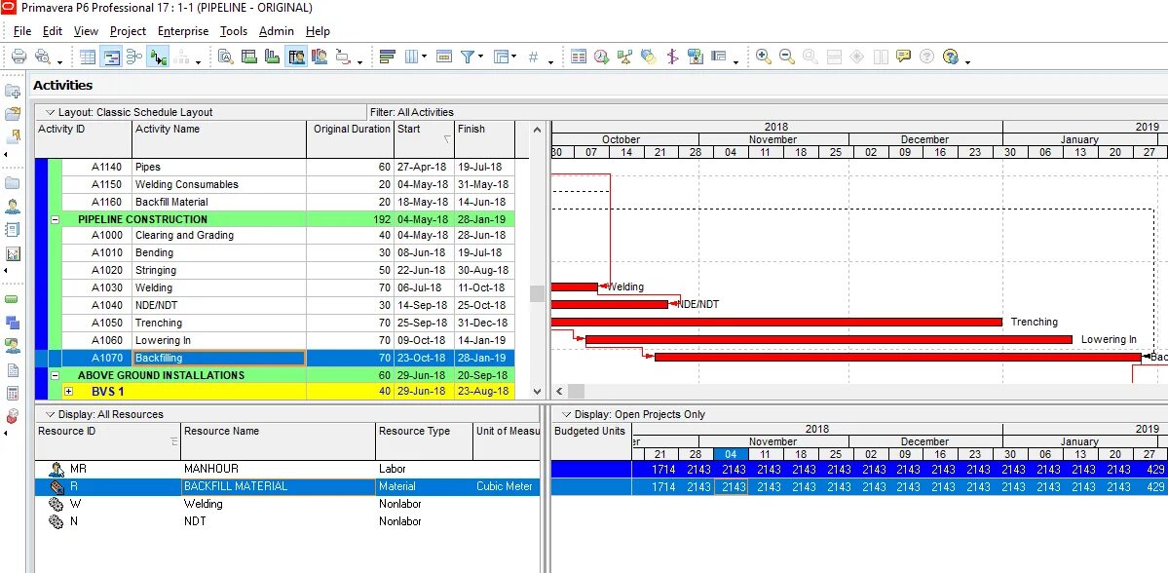The height and width of the screenshot is (573, 1168).
Task: Open Print Preview from toolbar
Action: pyautogui.click(x=43, y=57)
